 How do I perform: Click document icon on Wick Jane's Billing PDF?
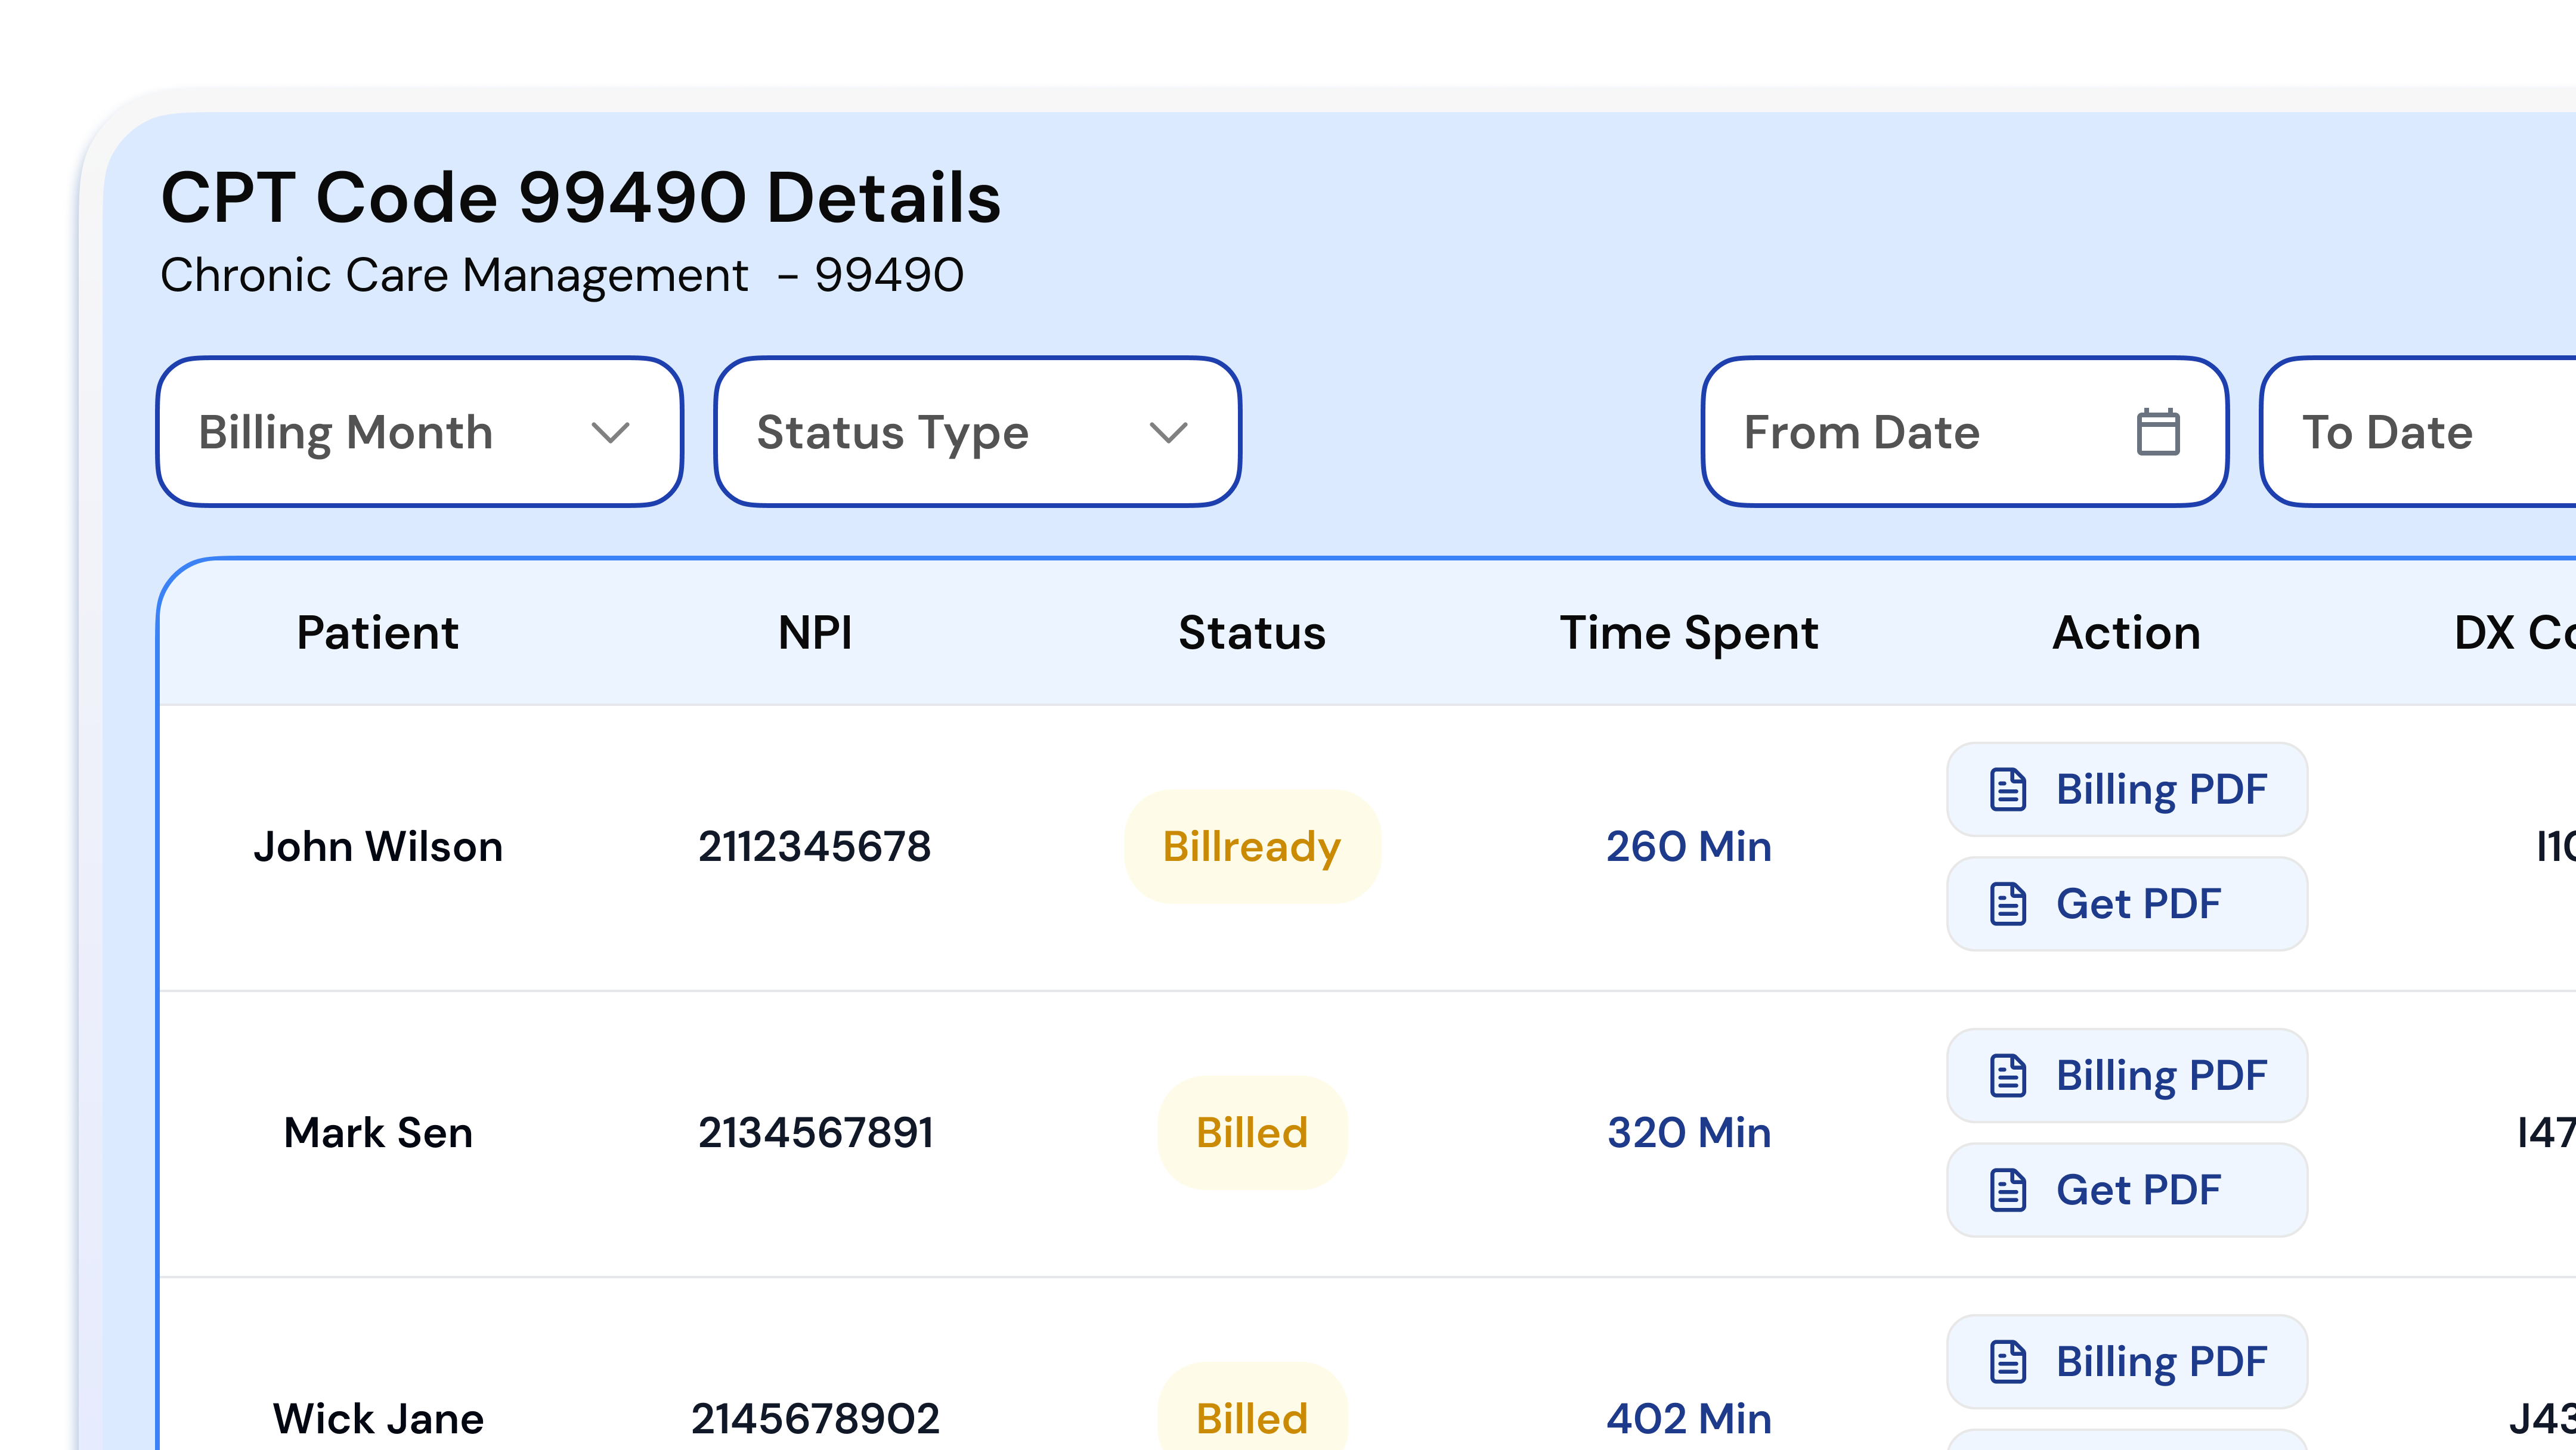click(x=2007, y=1362)
